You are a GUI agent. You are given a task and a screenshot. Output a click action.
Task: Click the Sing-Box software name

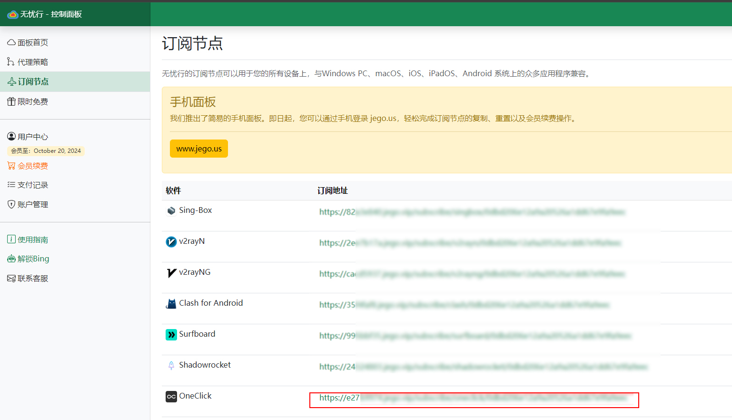196,210
